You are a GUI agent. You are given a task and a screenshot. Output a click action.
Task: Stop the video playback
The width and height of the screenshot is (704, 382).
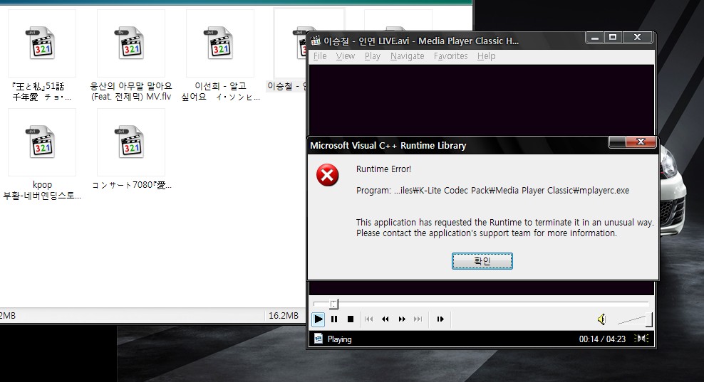pos(351,319)
